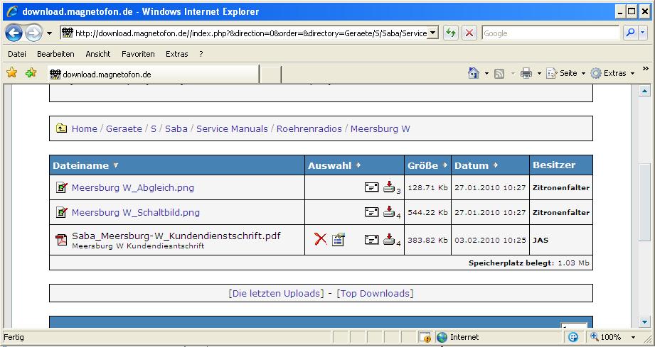Click the browser Refresh button
The width and height of the screenshot is (655, 347).
451,33
